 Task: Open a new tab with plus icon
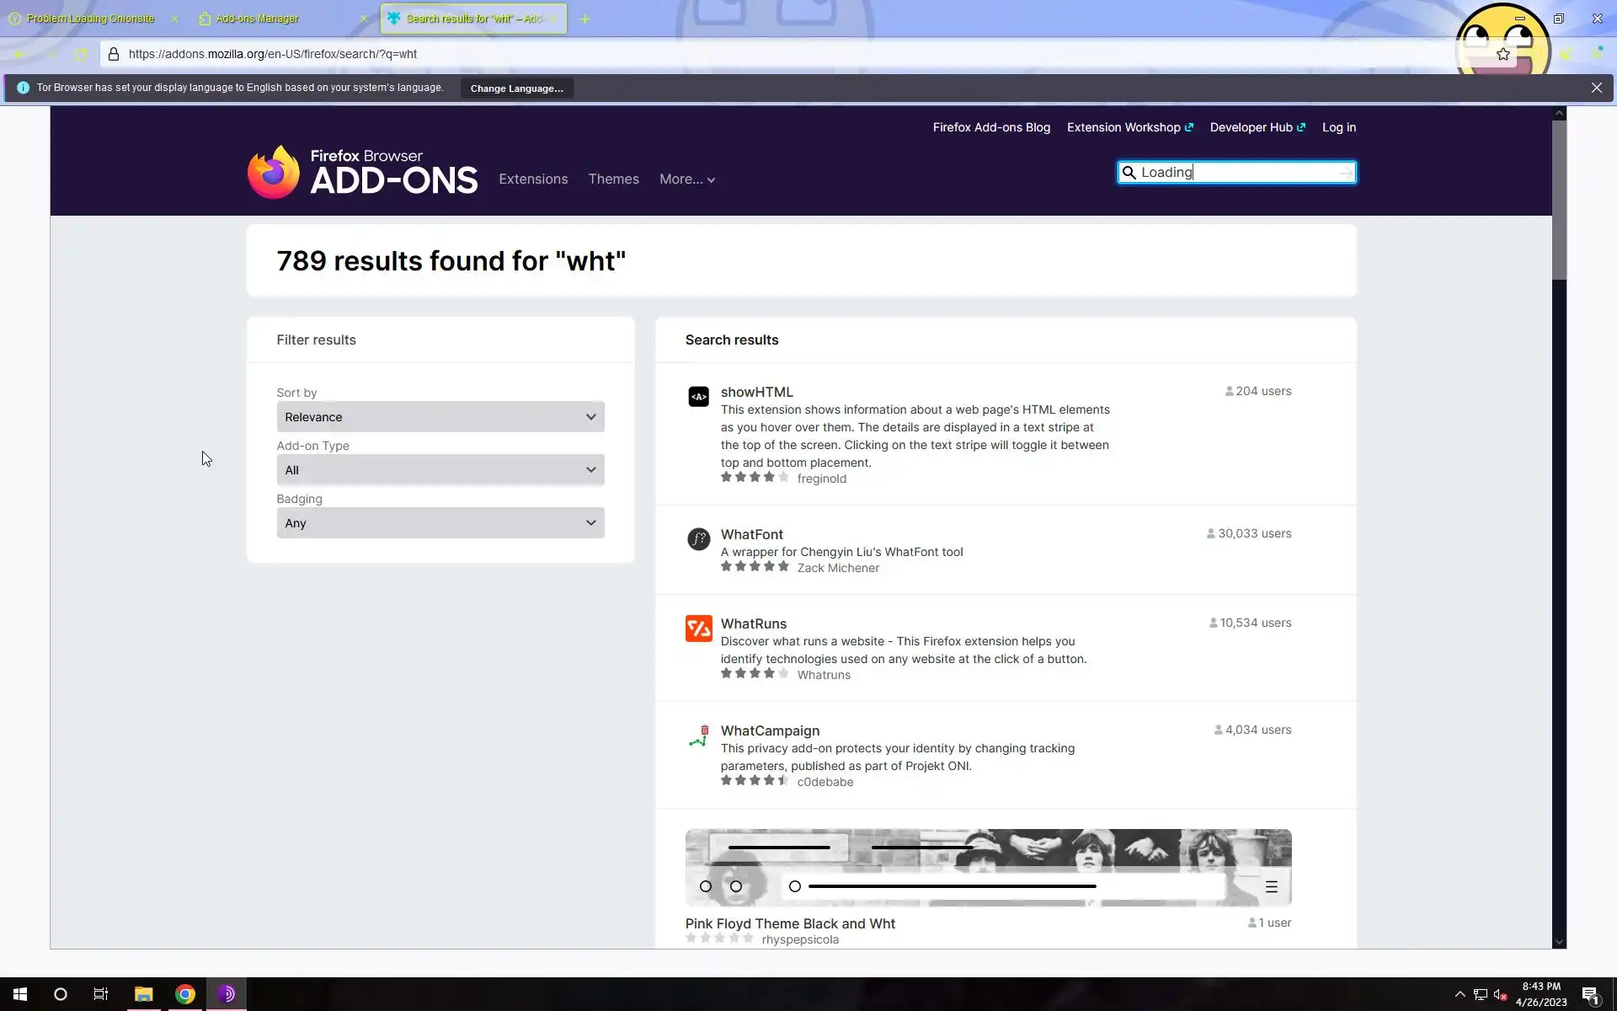coord(584,19)
